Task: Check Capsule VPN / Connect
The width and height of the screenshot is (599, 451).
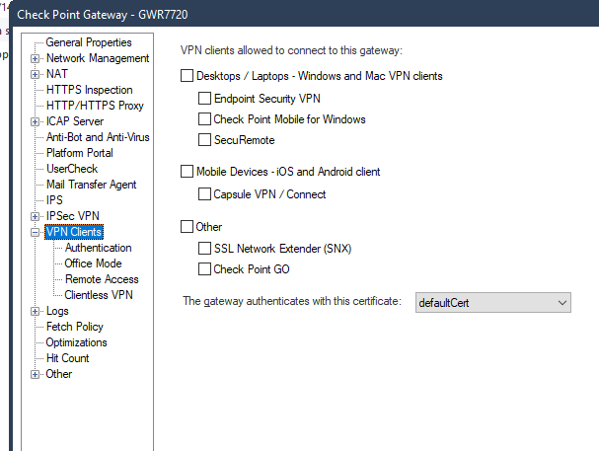Action: point(204,194)
